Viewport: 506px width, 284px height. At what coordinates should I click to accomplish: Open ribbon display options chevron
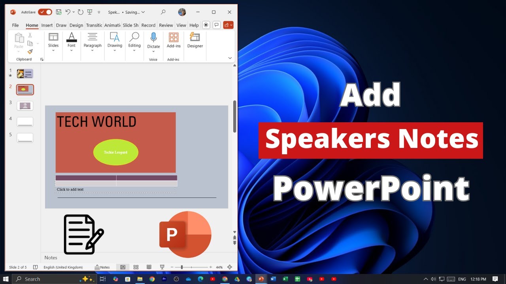230,58
